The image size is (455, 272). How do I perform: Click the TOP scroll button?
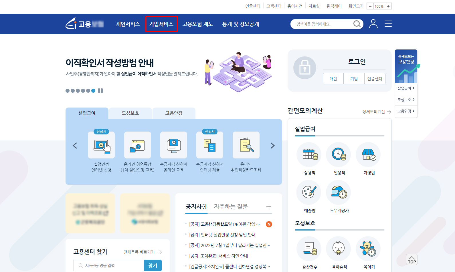(x=412, y=259)
